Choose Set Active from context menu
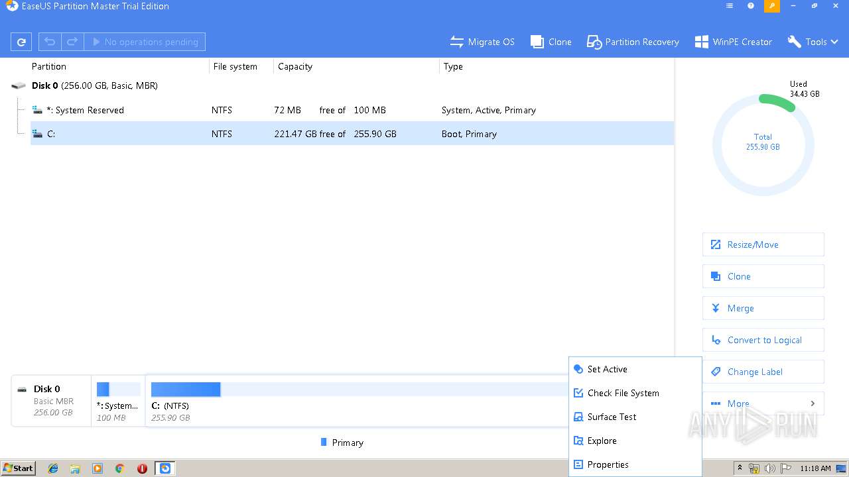This screenshot has width=849, height=477. pyautogui.click(x=635, y=369)
